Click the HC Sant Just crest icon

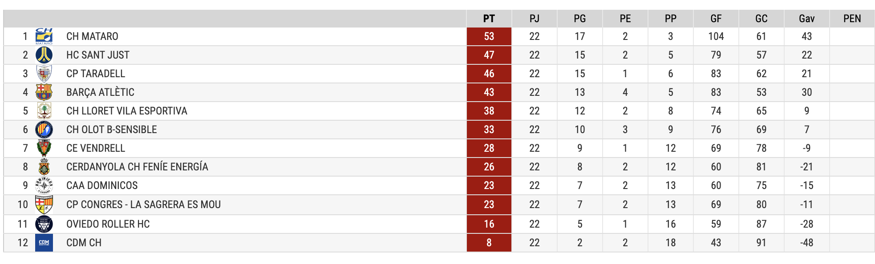click(x=44, y=55)
